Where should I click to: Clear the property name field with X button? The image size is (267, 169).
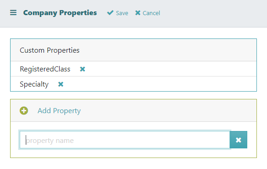coord(239,140)
